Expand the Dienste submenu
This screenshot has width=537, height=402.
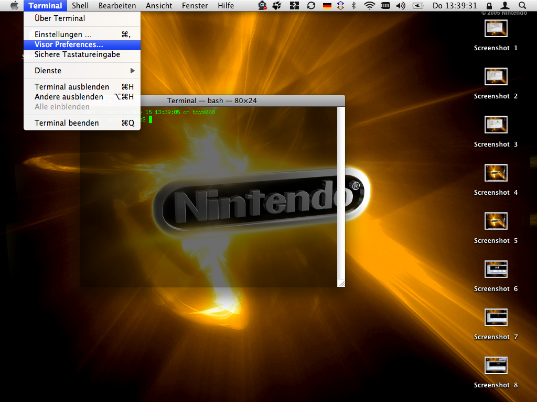pos(82,71)
